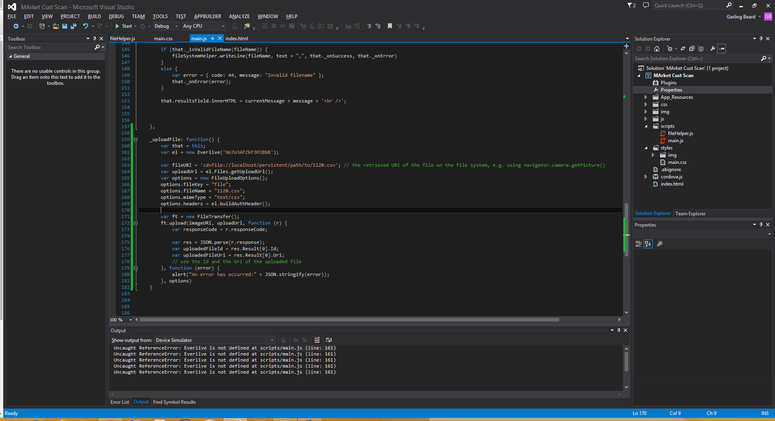This screenshot has height=421, width=775.
Task: Click the bookmark icon in the toolbar
Action: 390,26
